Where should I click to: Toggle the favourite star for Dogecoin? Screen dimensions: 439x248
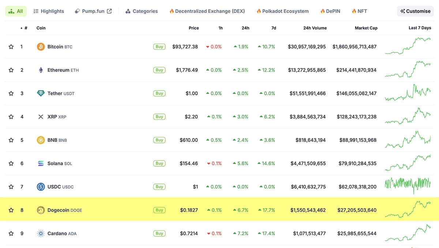(x=11, y=210)
